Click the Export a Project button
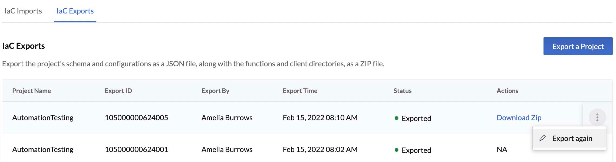 tap(578, 46)
